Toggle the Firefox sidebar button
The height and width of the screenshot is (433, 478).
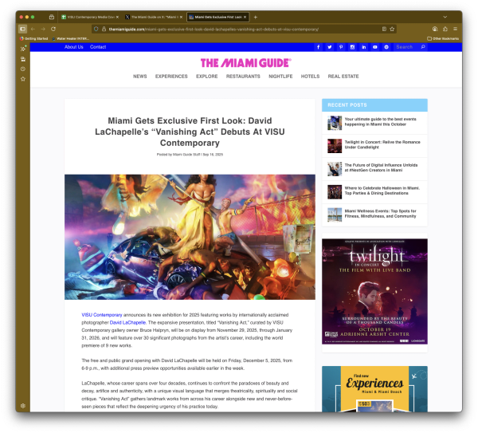coord(22,29)
